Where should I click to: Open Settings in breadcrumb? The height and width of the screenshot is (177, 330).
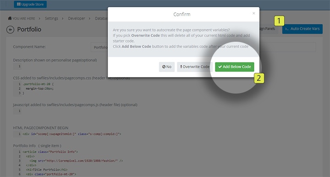pyautogui.click(x=51, y=18)
